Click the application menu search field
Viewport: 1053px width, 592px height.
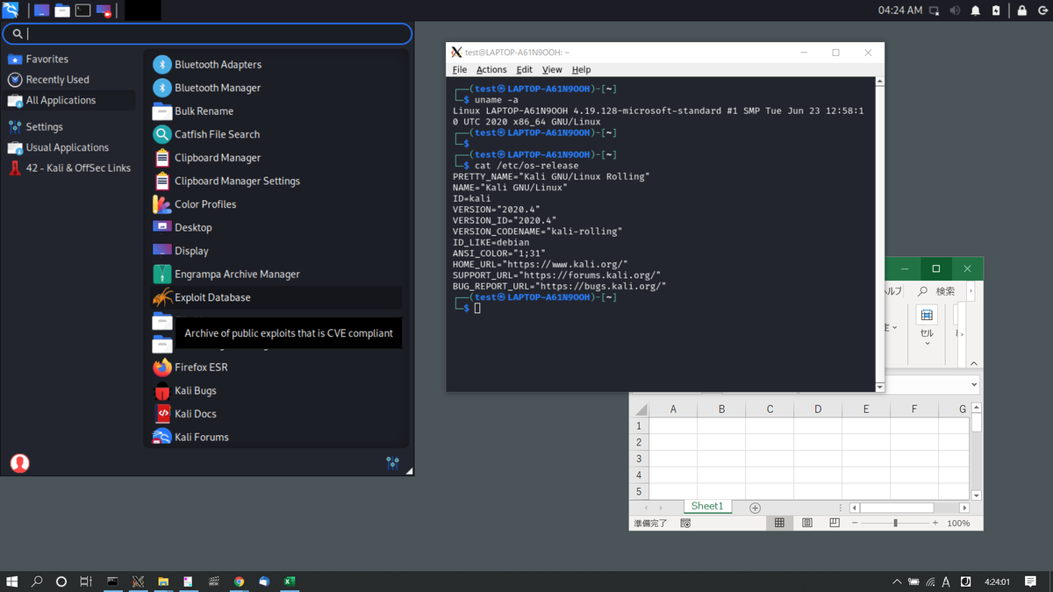(207, 33)
